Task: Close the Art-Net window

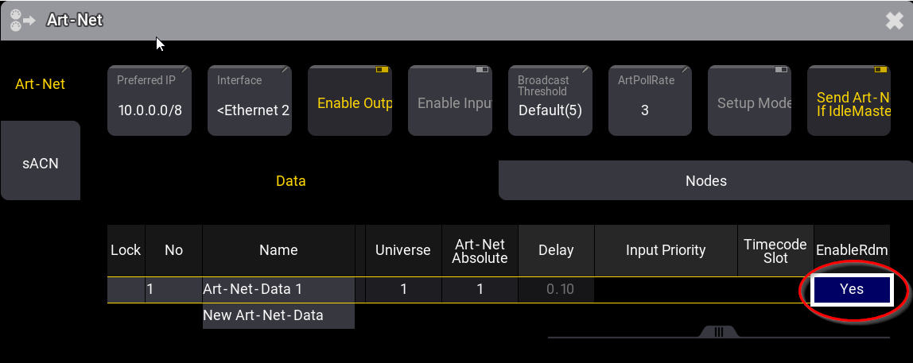Action: pos(895,21)
